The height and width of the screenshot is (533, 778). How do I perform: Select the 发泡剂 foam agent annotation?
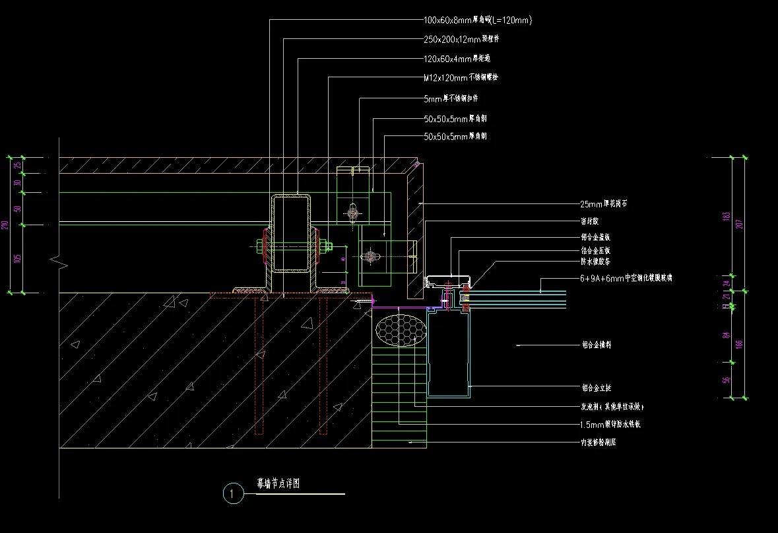[x=612, y=406]
